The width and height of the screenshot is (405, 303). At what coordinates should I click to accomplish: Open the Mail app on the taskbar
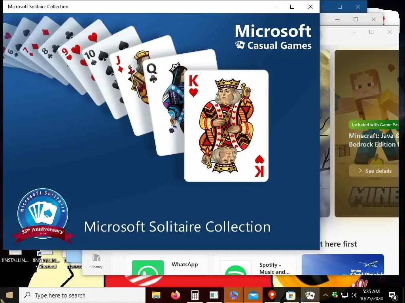pyautogui.click(x=253, y=295)
